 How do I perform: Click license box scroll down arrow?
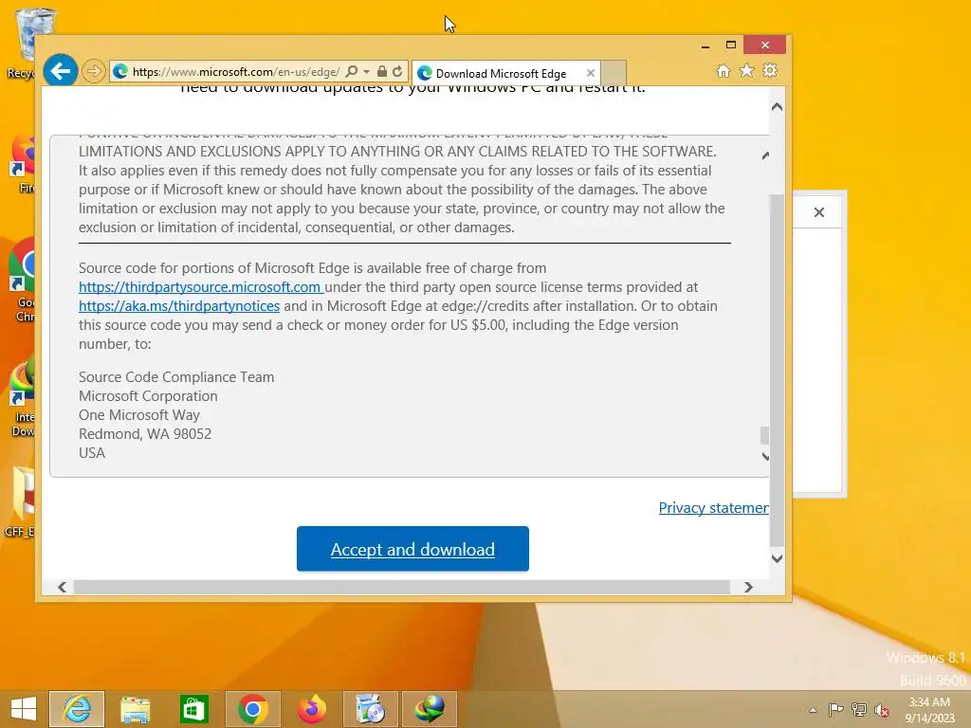pos(765,456)
